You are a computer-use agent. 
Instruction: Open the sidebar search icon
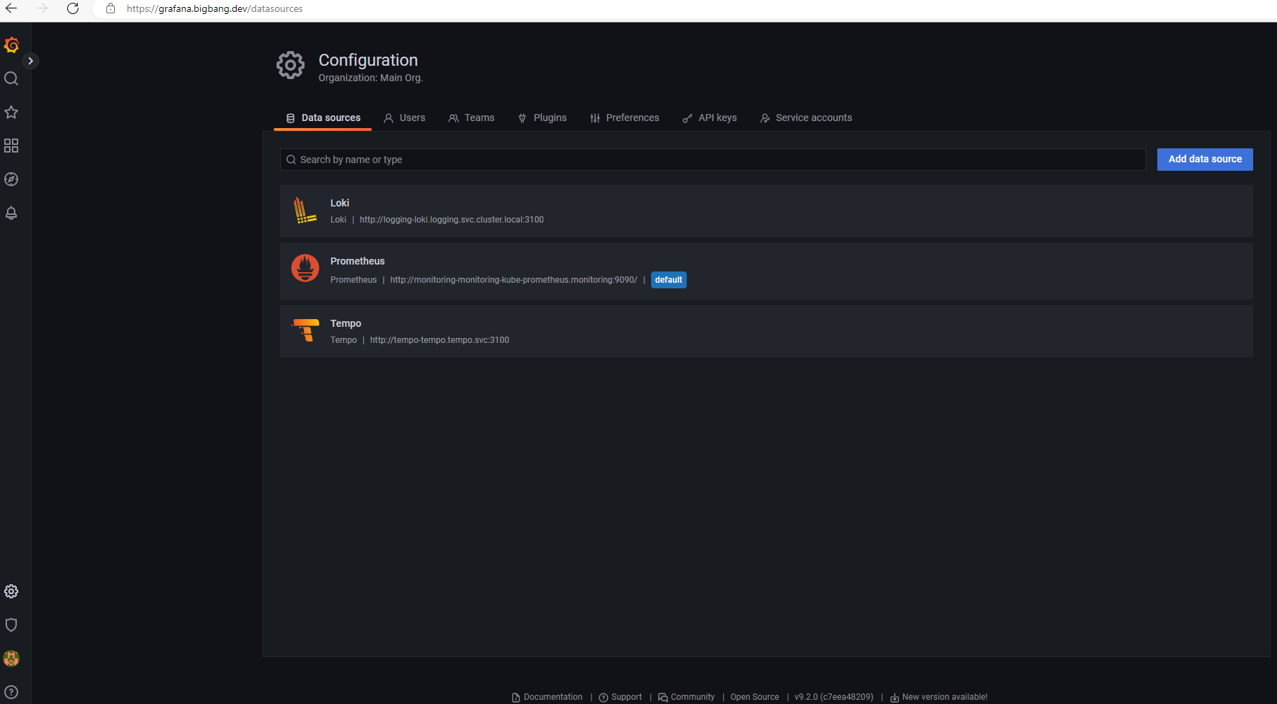pos(11,78)
